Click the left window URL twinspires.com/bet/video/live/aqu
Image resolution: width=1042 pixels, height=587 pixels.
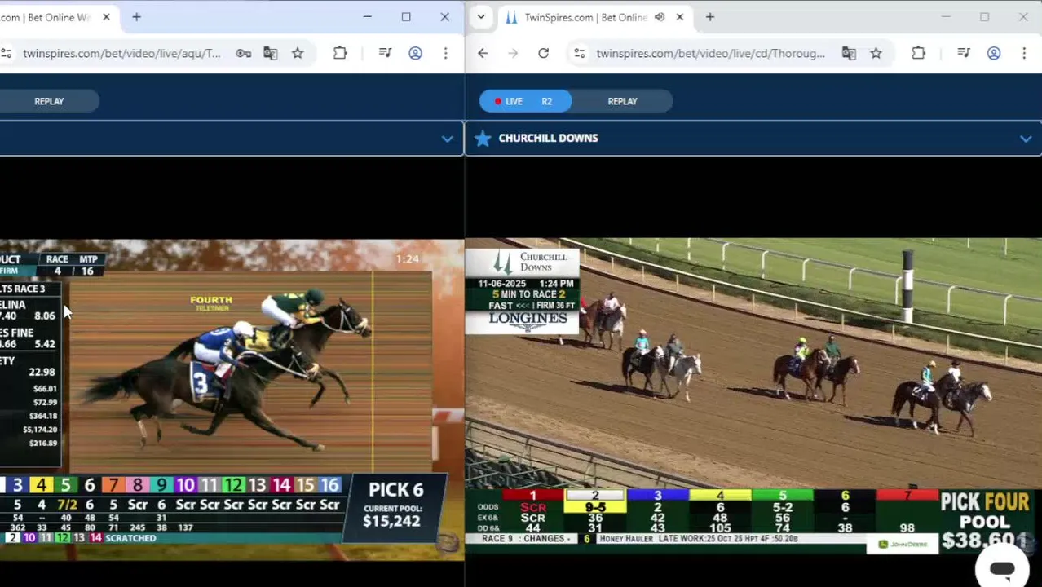[x=122, y=53]
